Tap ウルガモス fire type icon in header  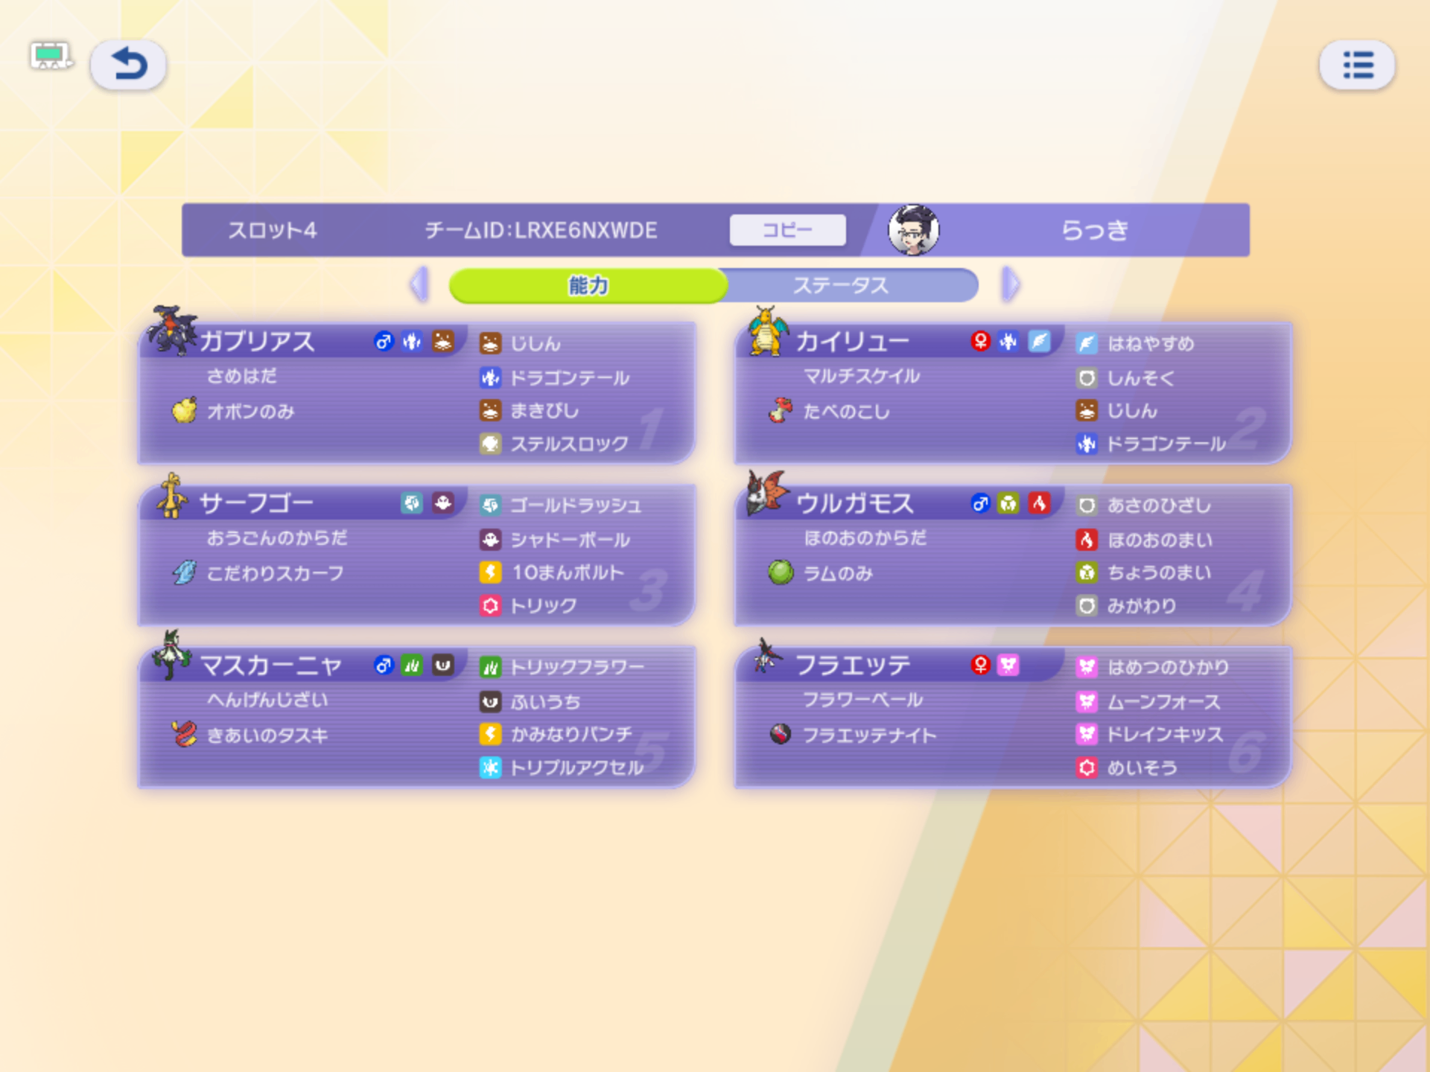pyautogui.click(x=1039, y=503)
